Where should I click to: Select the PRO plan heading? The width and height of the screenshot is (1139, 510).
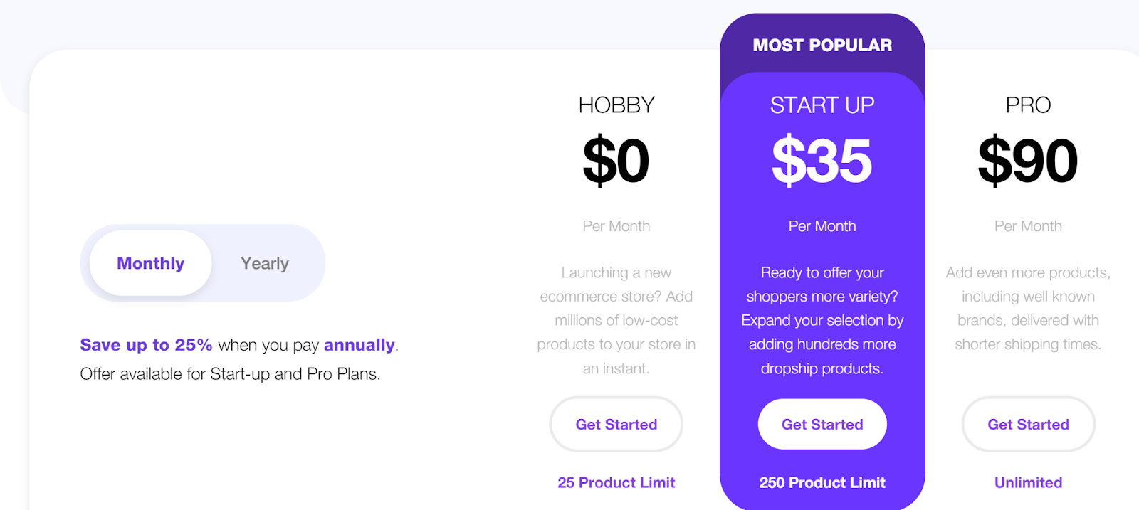point(1028,105)
